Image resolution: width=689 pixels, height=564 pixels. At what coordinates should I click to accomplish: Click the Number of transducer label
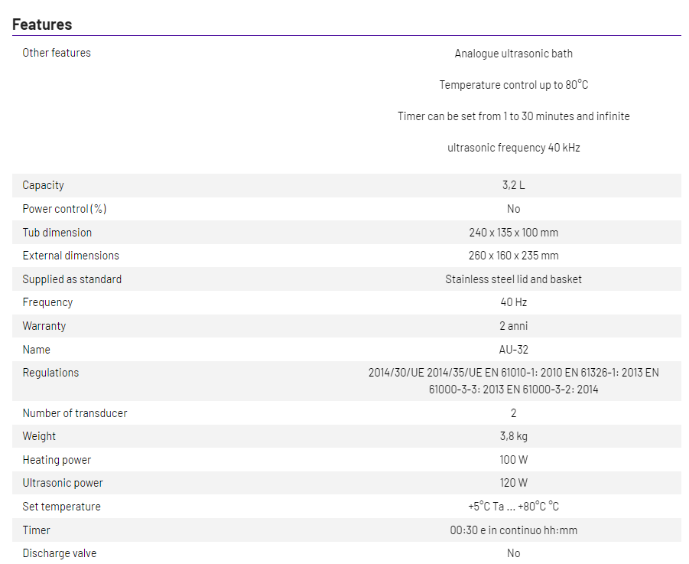pos(75,413)
